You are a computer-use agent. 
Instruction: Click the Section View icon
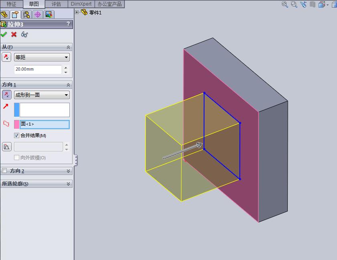coord(313,4)
